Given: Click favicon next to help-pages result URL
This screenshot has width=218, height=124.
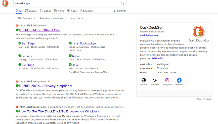Looking at the screenshot, I should 17,107.
